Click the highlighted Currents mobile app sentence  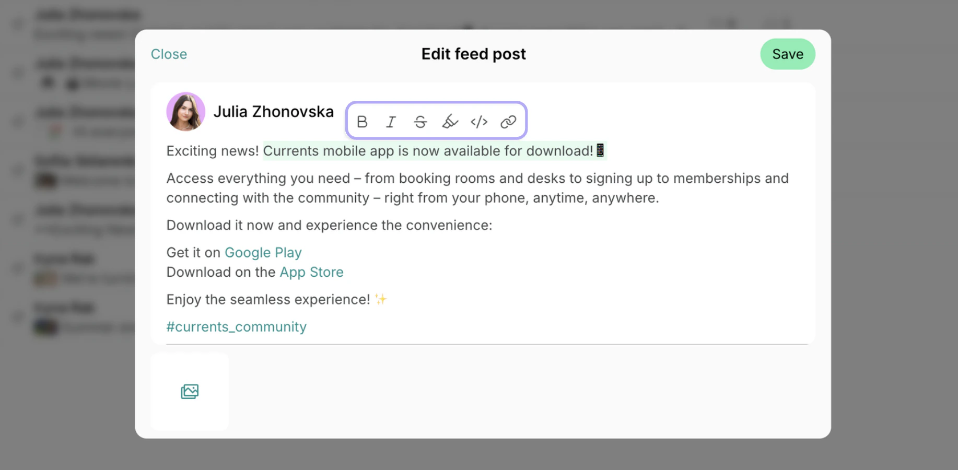[x=434, y=151]
